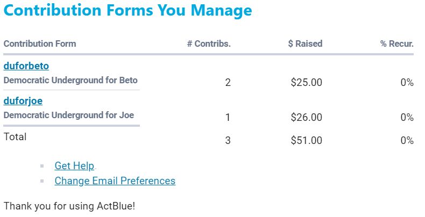This screenshot has width=425, height=217.
Task: Select the Democratic Underground for Beto description
Action: click(x=70, y=81)
